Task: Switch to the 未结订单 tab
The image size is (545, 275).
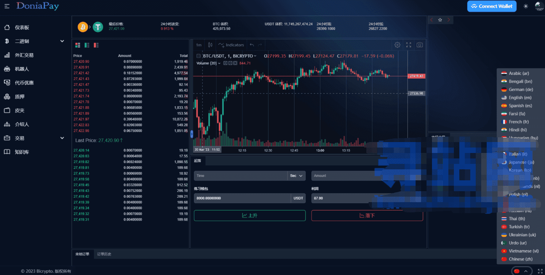Action: (x=82, y=254)
